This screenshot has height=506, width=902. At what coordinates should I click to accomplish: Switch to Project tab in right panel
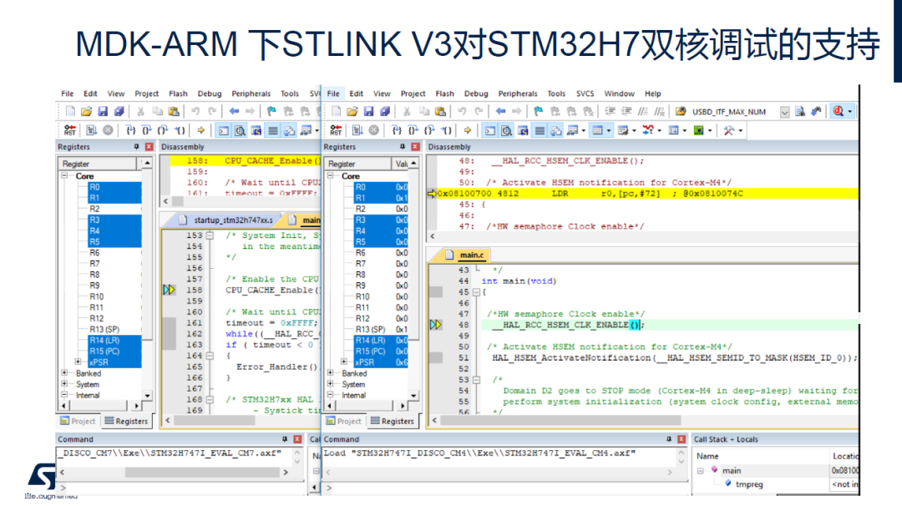tap(344, 422)
